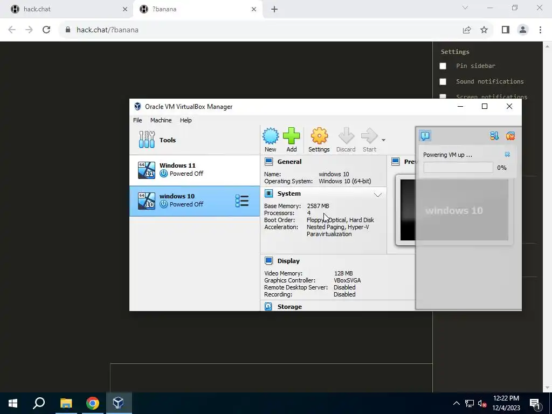Toggle the Sound notifications checkbox
The image size is (552, 414).
click(x=443, y=82)
